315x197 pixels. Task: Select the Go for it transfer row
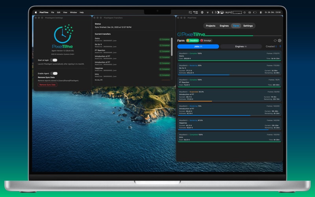point(132,45)
